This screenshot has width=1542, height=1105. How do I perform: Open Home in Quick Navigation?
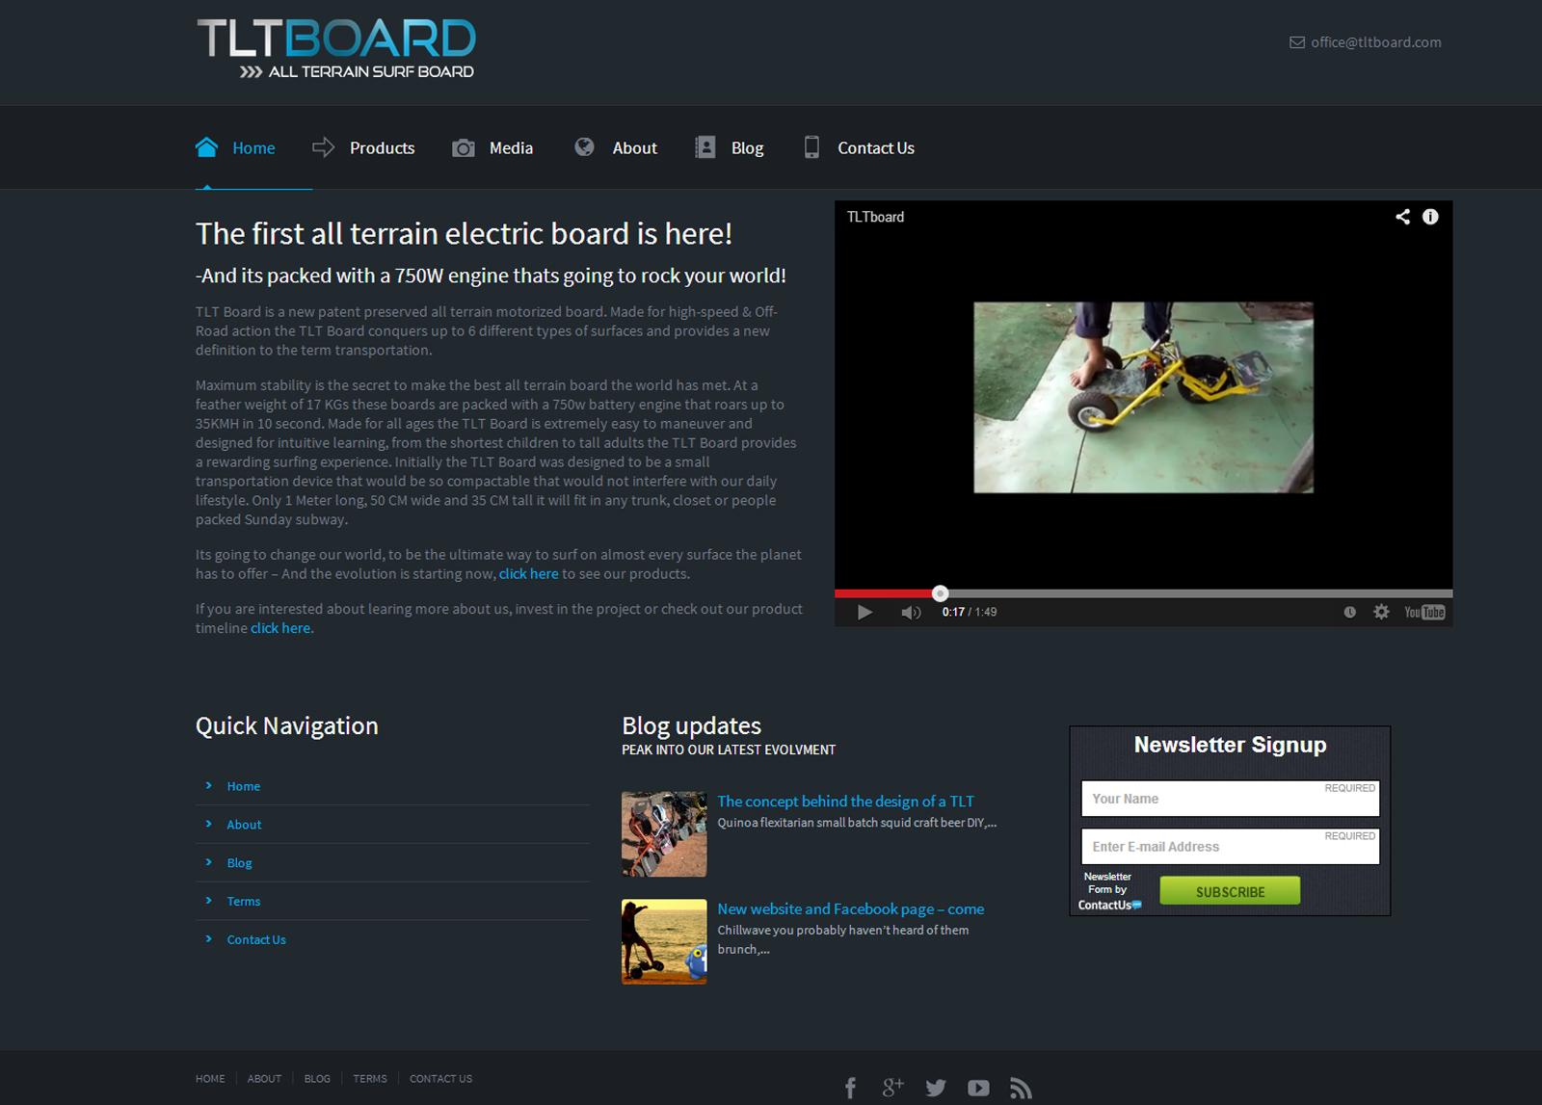pos(243,786)
